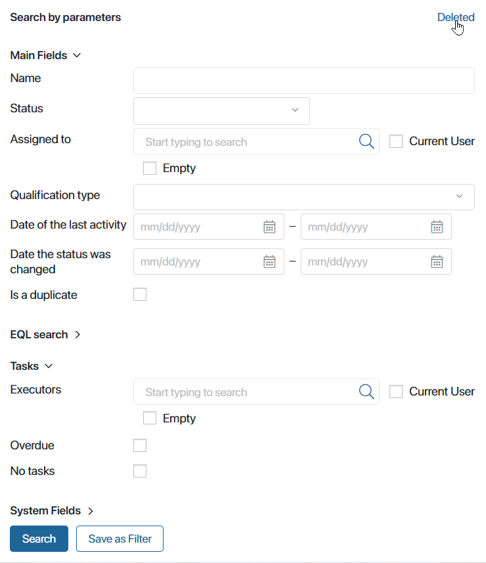Open calendar for status changed start date
The width and height of the screenshot is (486, 563).
[x=269, y=261]
